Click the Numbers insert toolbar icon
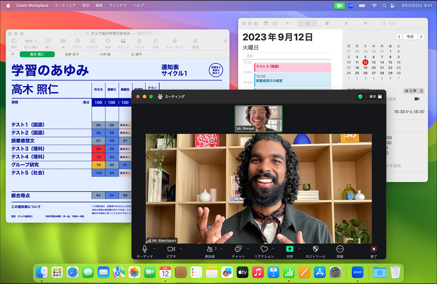This screenshot has height=284, width=437. pos(48,41)
